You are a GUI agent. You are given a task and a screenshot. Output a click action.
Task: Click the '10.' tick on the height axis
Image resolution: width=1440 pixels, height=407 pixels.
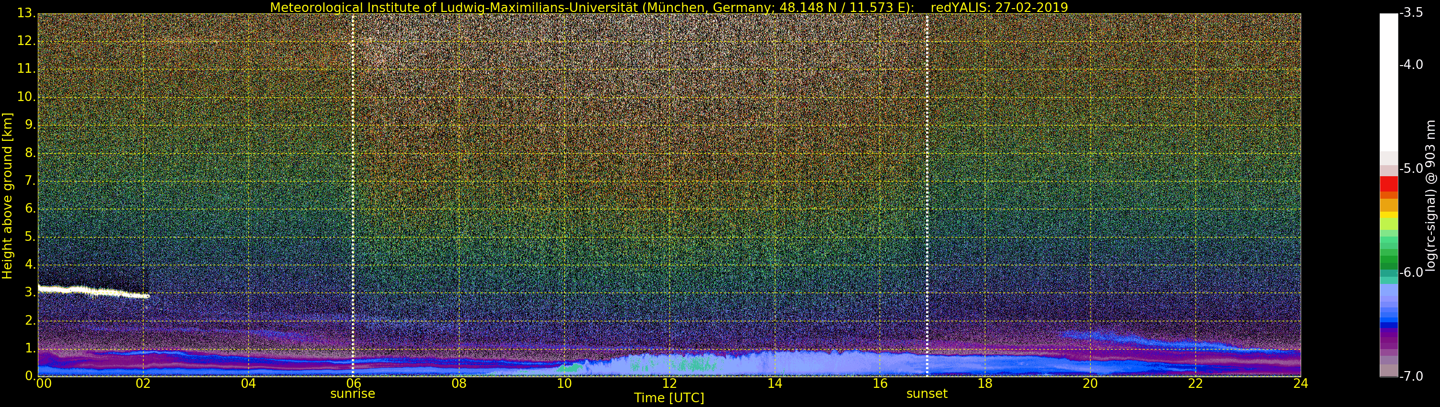click(x=26, y=97)
